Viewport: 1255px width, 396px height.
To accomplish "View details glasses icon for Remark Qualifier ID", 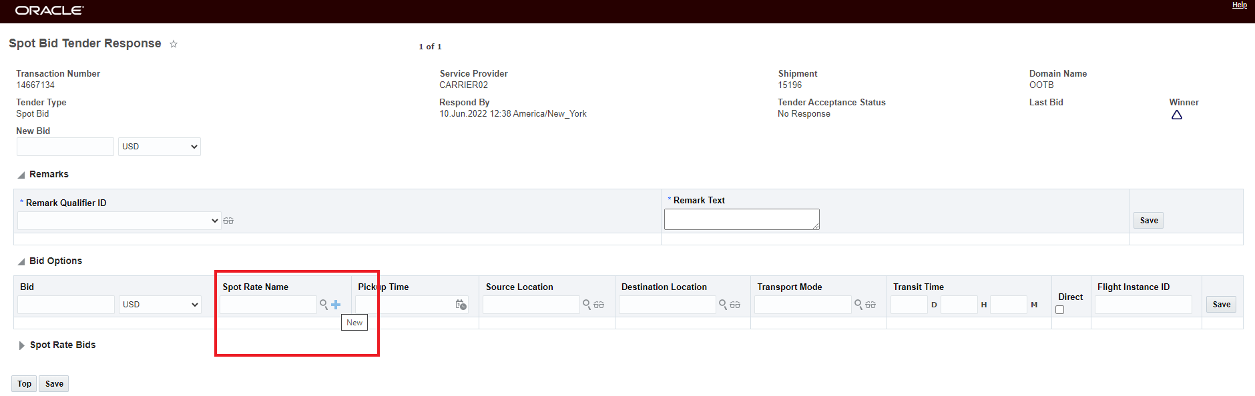I will [228, 221].
